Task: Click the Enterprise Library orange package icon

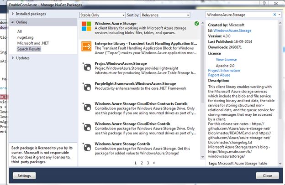Action: tap(86, 46)
